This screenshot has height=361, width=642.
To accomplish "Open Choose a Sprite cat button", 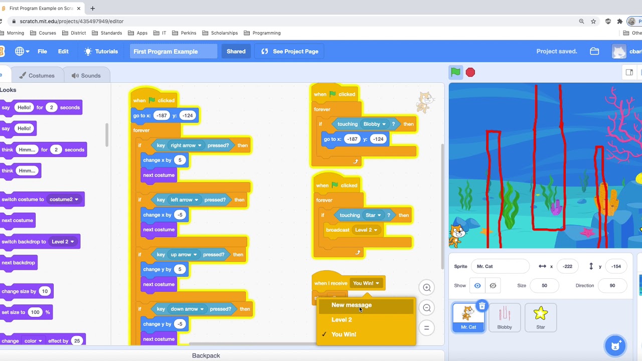I will pos(615,345).
